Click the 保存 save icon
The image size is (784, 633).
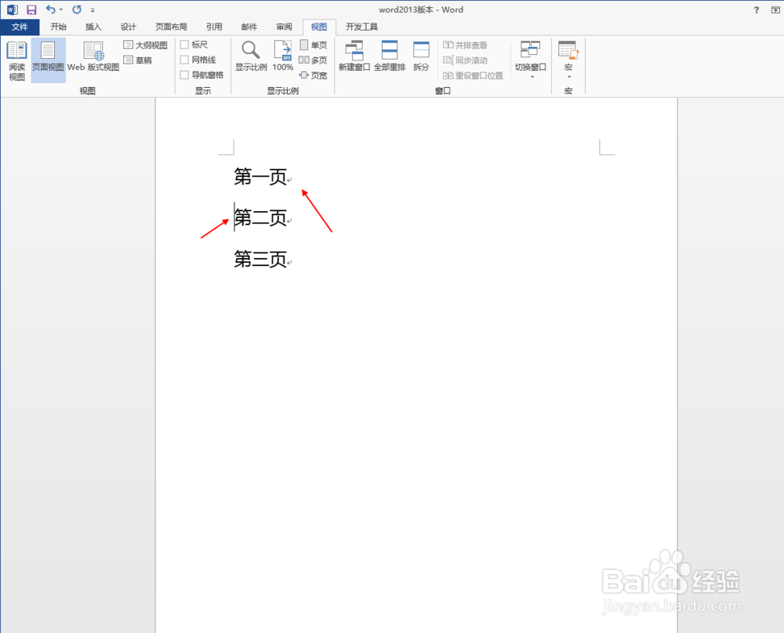pyautogui.click(x=31, y=9)
